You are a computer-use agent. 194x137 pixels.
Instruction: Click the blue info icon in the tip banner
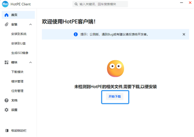tap(76, 34)
